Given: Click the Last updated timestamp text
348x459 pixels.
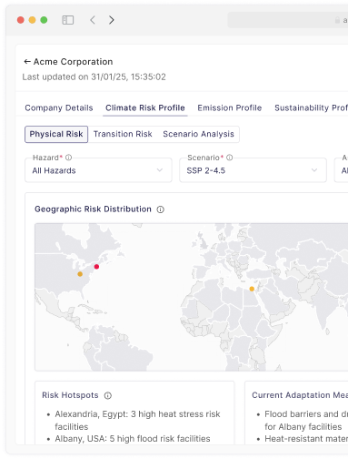Looking at the screenshot, I should [x=94, y=76].
